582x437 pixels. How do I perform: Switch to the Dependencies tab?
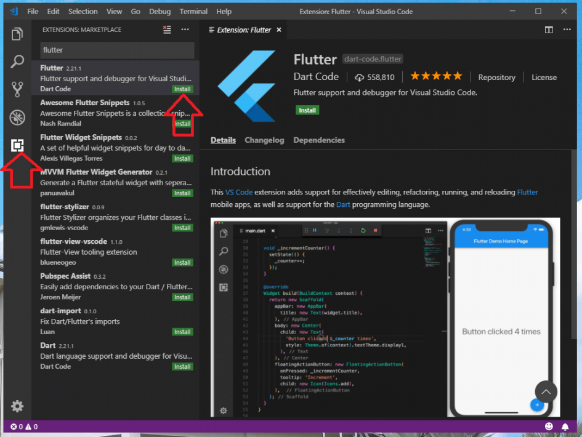coord(319,140)
